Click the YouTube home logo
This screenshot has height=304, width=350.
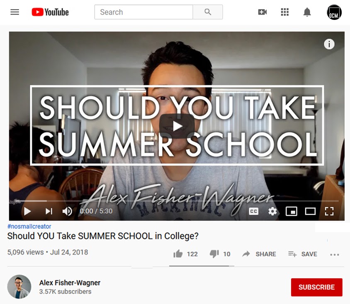[x=50, y=12]
